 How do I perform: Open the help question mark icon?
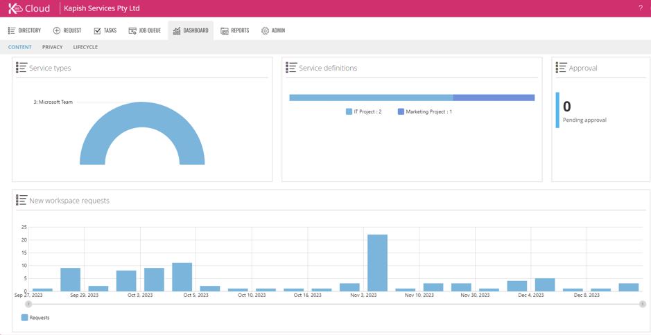coord(640,8)
